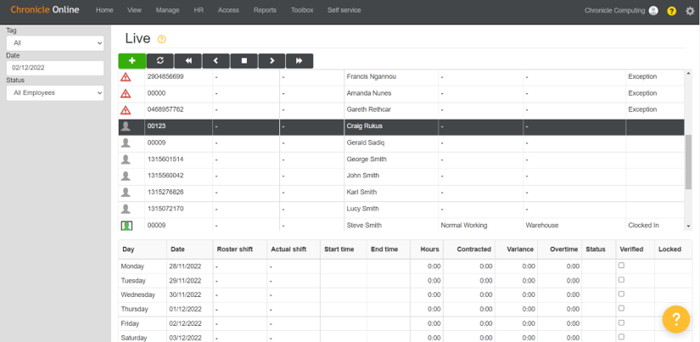Open the Reports menu
Screen dimensions: 700x342
[x=265, y=10]
